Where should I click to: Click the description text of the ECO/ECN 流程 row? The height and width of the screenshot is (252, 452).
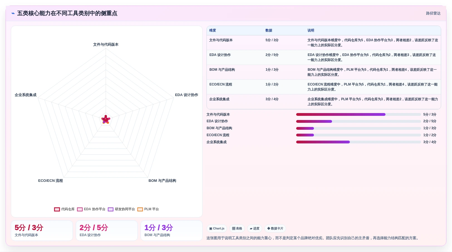click(372, 87)
